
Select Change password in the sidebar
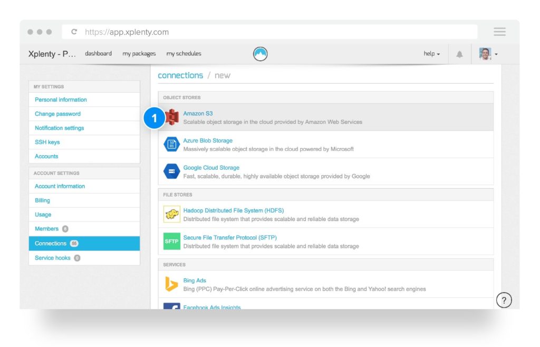57,113
